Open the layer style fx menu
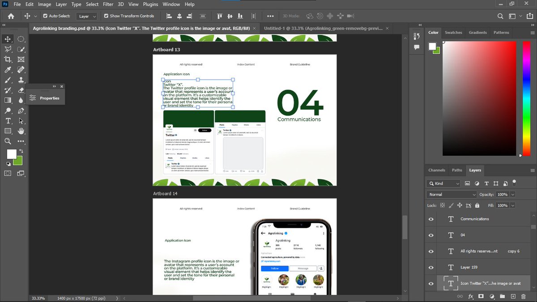 pyautogui.click(x=471, y=296)
